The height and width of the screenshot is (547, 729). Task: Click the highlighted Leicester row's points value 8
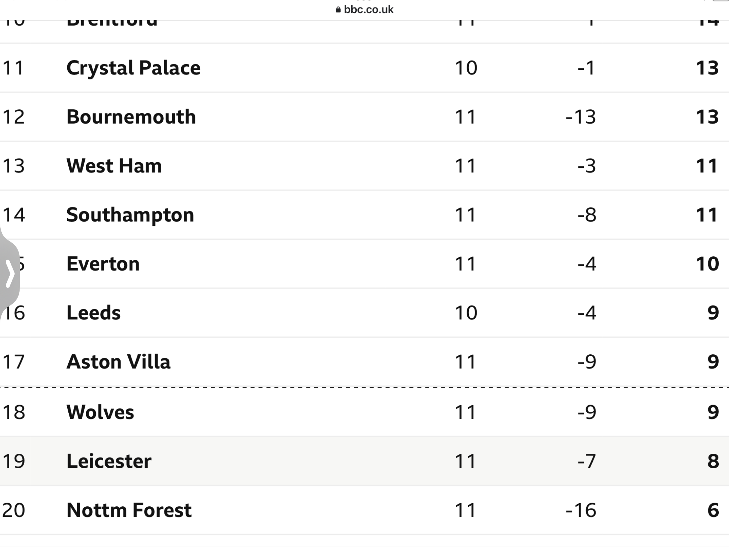[713, 461]
